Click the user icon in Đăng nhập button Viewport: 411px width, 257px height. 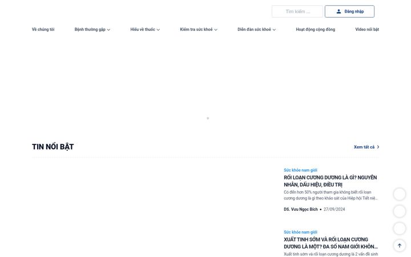click(339, 11)
